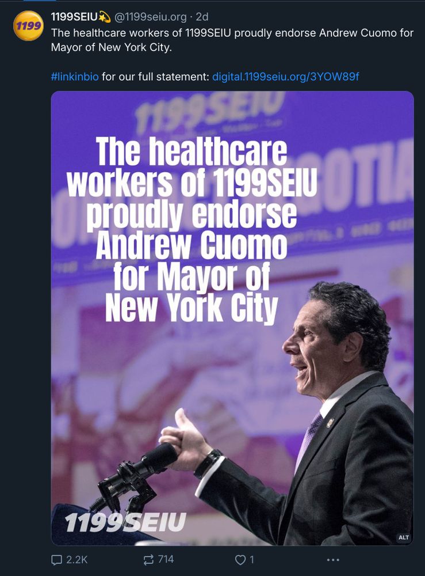Screen dimensions: 425x576
Task: Open the three-dot more options menu
Action: (332, 560)
